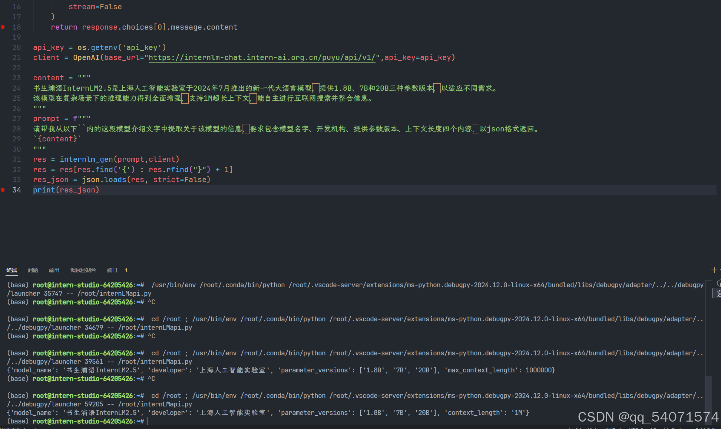The width and height of the screenshot is (721, 429).
Task: Open a new terminal via the plus icon
Action: point(714,270)
